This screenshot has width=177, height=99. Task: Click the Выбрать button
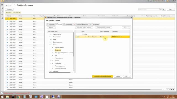pos(51,28)
